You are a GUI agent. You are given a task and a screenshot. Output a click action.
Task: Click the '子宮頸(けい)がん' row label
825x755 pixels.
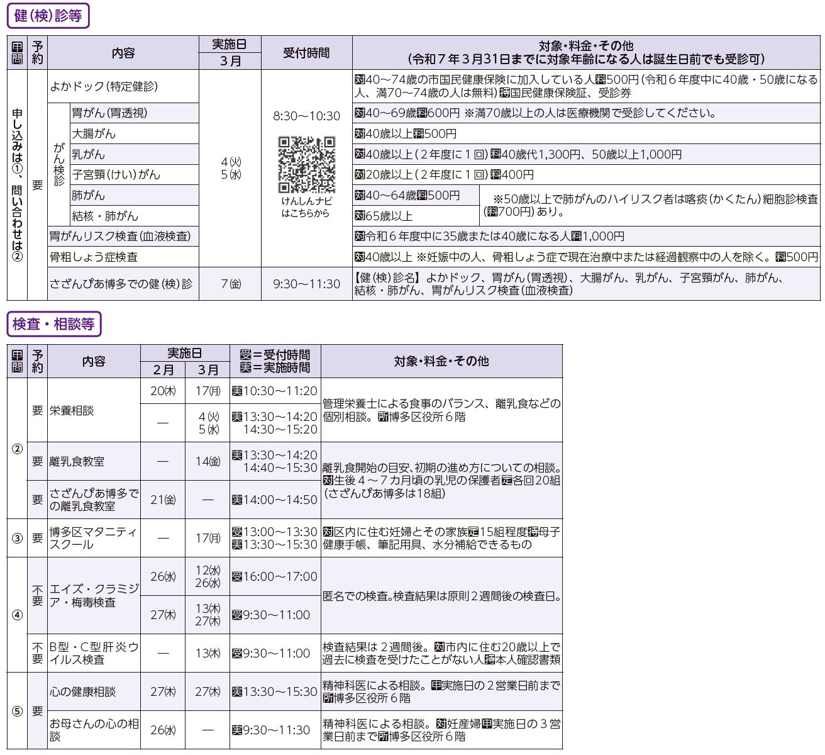pyautogui.click(x=116, y=175)
